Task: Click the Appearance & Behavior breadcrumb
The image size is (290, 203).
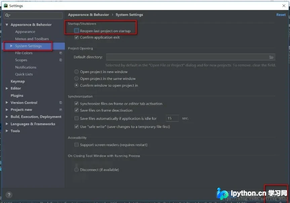Action: coord(88,14)
